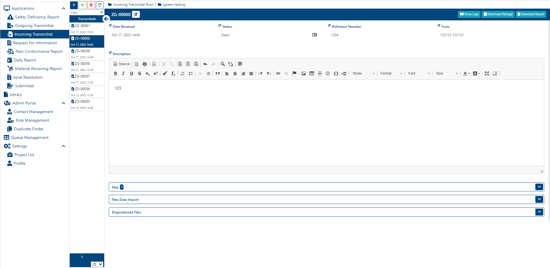The height and width of the screenshot is (268, 550).
Task: Open the Styles dropdown
Action: pyautogui.click(x=363, y=73)
